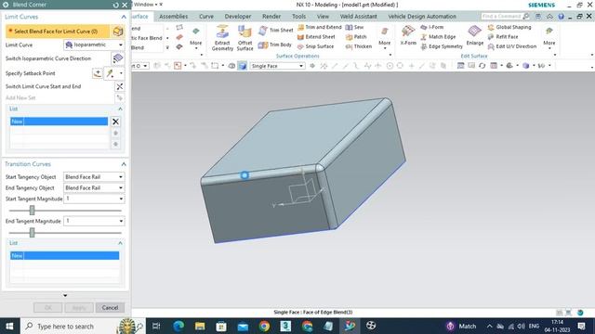Switch to the Curve tab
The height and width of the screenshot is (334, 595).
pos(206,17)
